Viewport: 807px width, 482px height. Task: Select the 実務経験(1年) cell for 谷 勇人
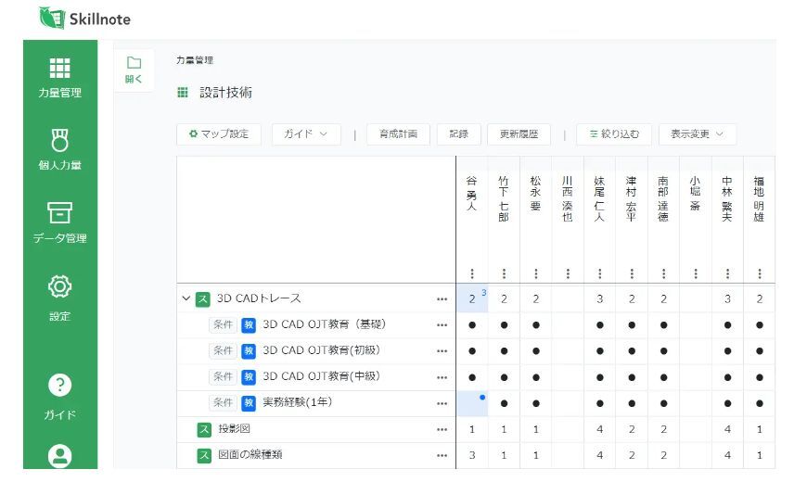(472, 403)
